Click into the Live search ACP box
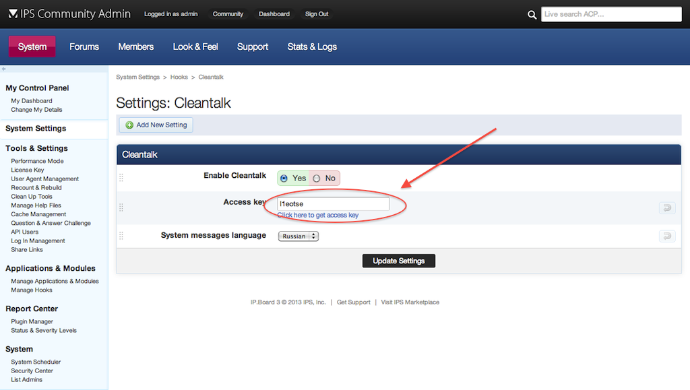690x390 pixels. 610,14
